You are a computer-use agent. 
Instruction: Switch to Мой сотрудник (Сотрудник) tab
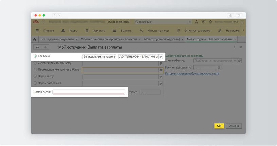(x=162, y=39)
